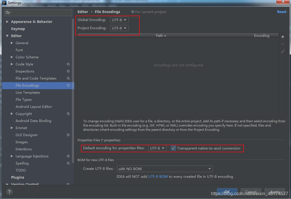Click the project icon beside Language Injections

(68, 156)
